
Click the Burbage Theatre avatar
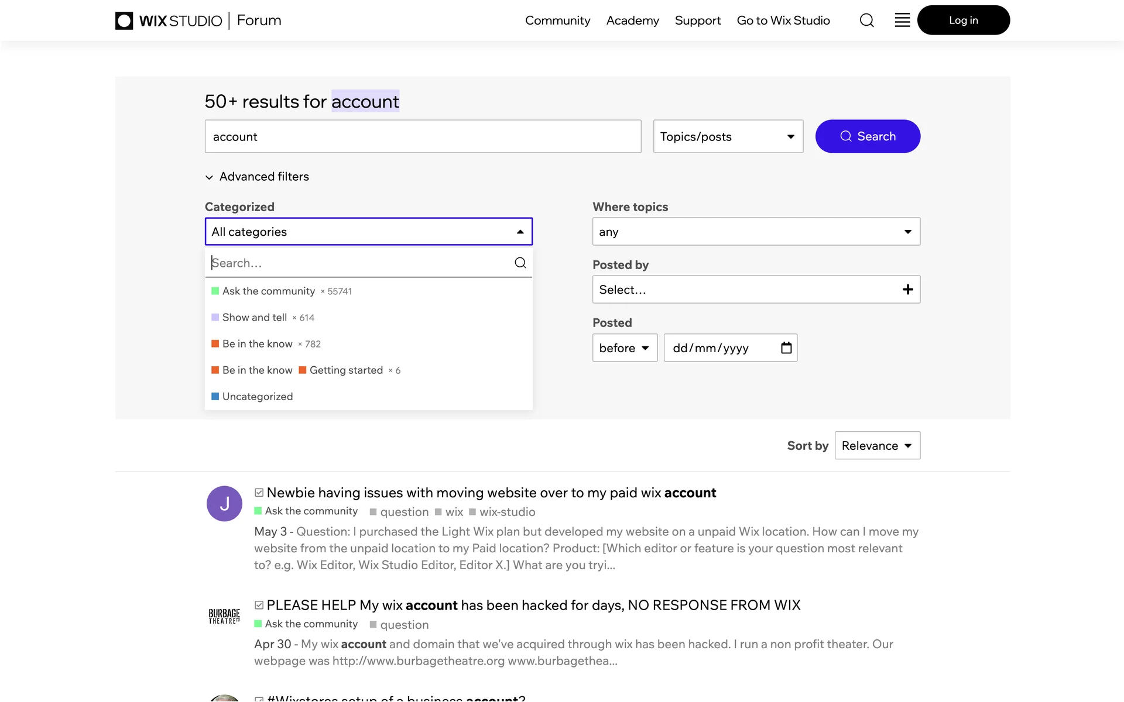click(x=224, y=616)
